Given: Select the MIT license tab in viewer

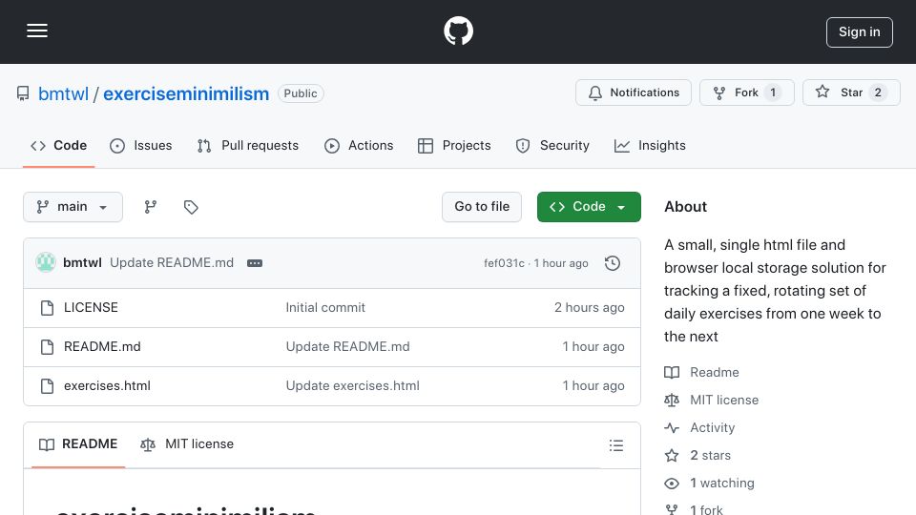Looking at the screenshot, I should tap(187, 444).
